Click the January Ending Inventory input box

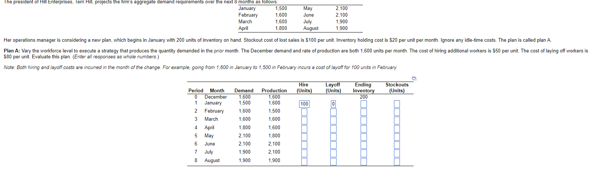pos(364,104)
